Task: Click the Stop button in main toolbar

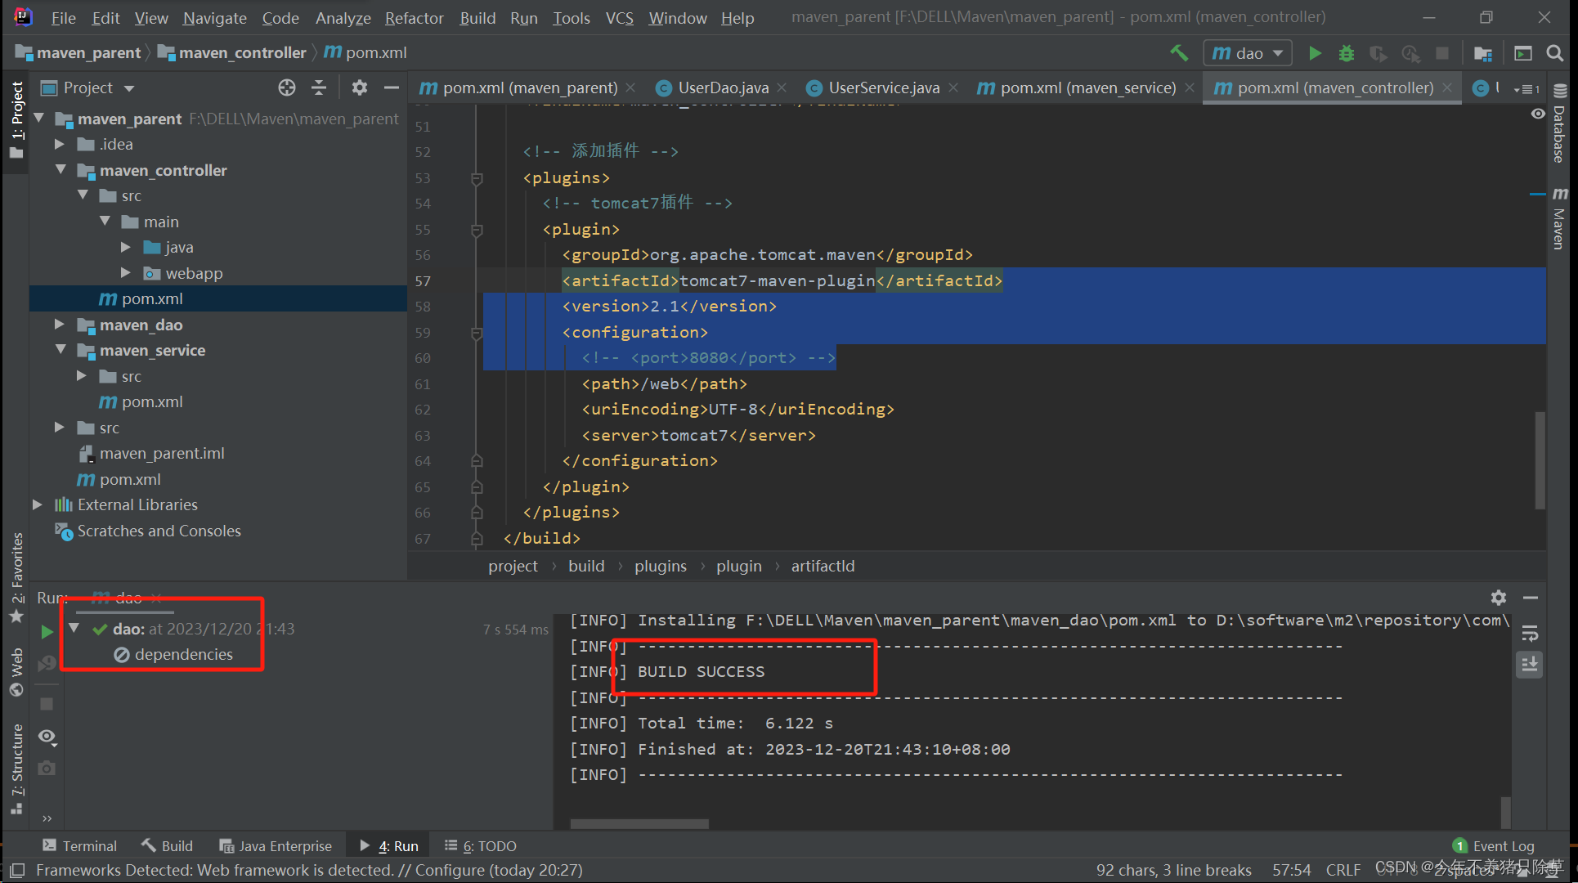Action: [1442, 53]
